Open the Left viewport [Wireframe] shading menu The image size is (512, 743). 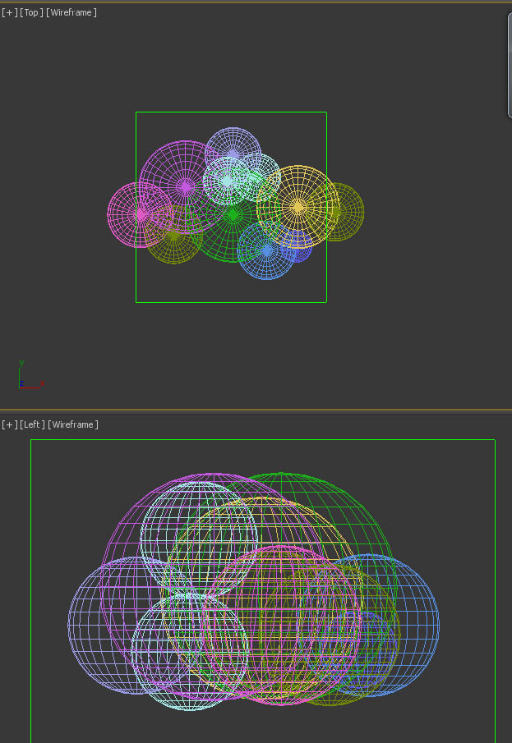pyautogui.click(x=73, y=424)
